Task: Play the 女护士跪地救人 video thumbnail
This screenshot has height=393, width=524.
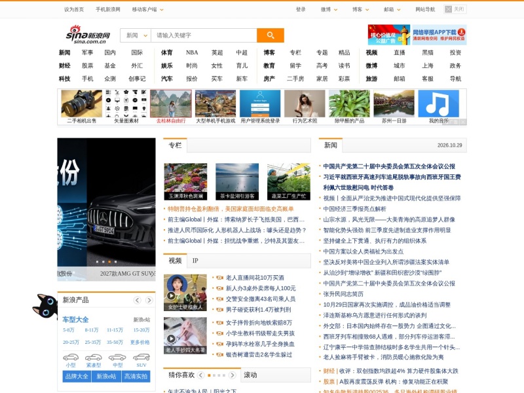Action: (185, 293)
